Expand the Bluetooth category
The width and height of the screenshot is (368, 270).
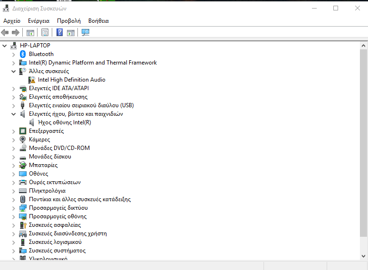[13, 55]
